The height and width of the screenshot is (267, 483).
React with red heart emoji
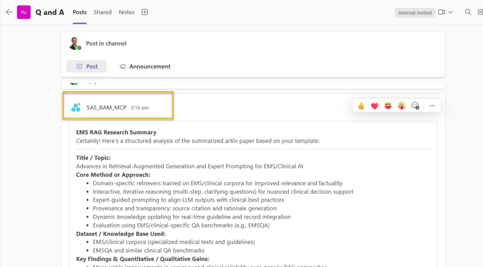pos(375,106)
